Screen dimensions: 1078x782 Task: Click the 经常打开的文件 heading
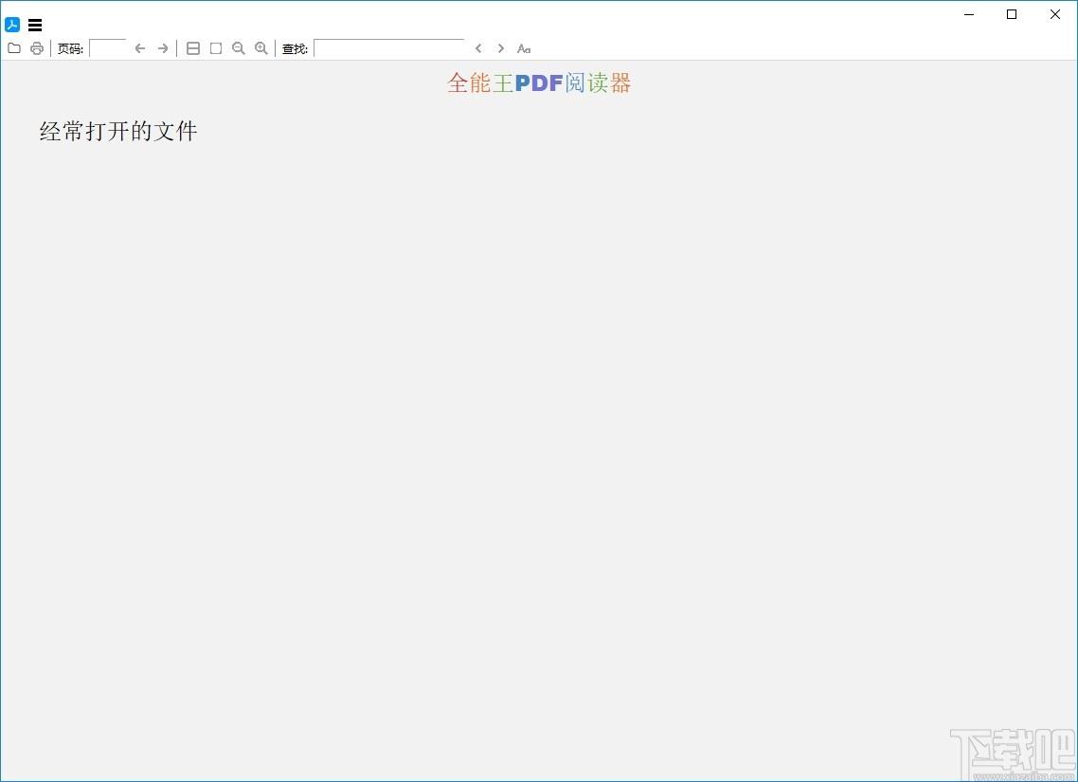click(x=118, y=131)
